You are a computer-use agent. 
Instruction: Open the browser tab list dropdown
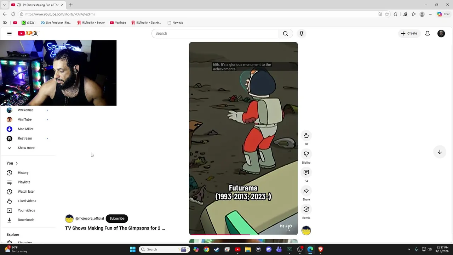coord(5,5)
